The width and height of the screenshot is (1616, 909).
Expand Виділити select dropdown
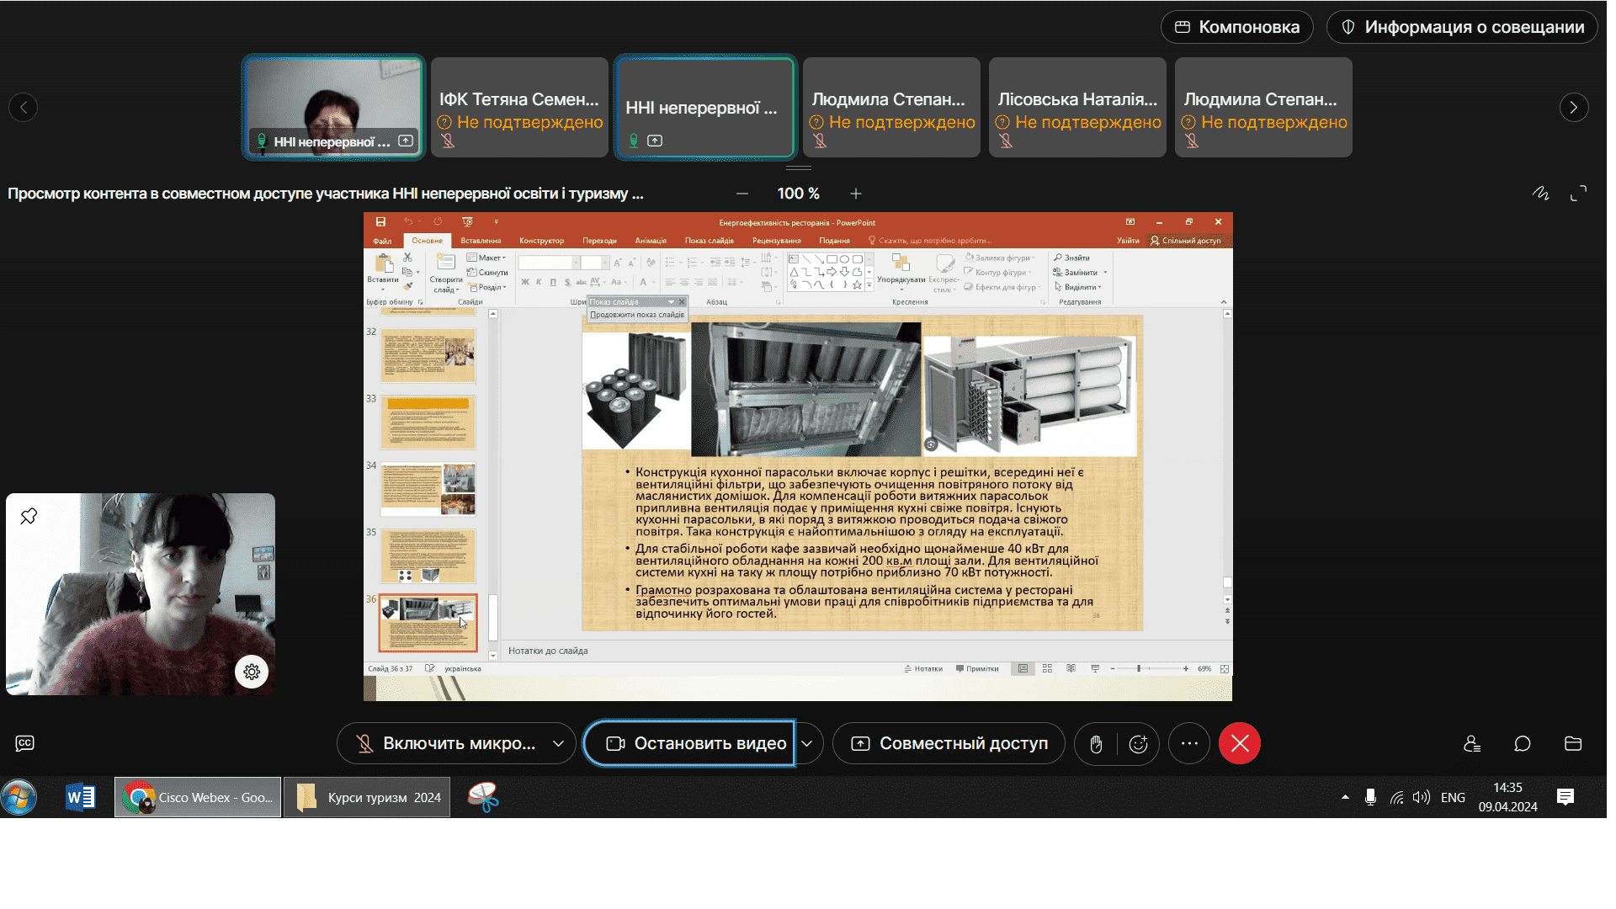[x=1078, y=287]
